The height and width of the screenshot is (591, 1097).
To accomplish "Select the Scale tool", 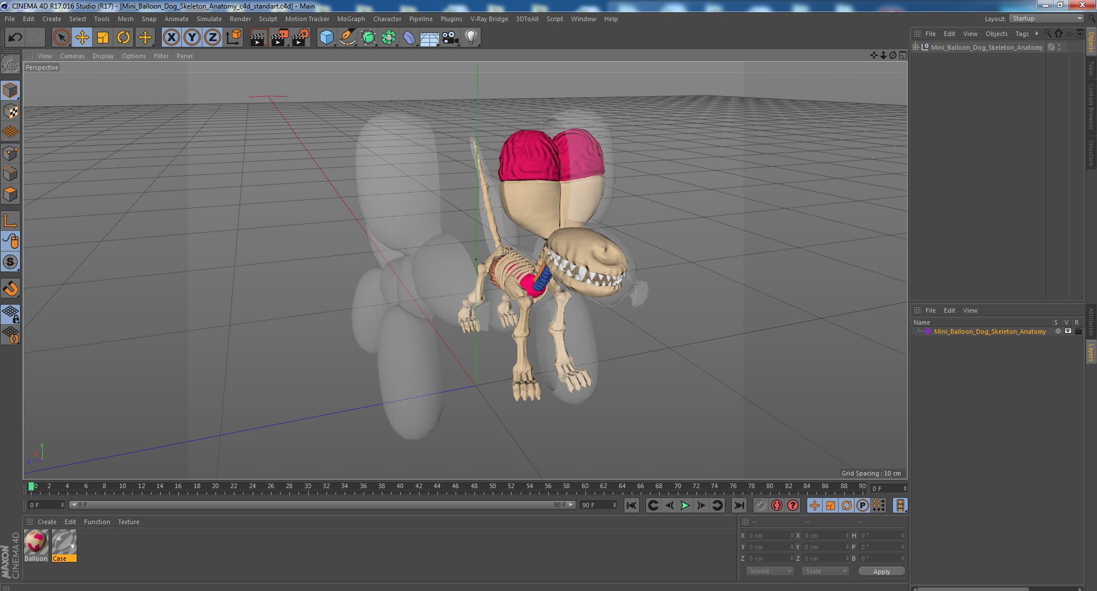I will pos(102,38).
